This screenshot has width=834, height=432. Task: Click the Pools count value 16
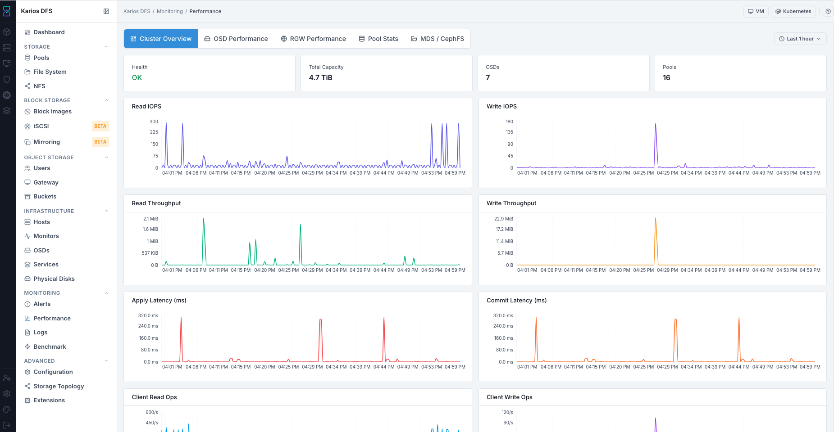coord(666,78)
